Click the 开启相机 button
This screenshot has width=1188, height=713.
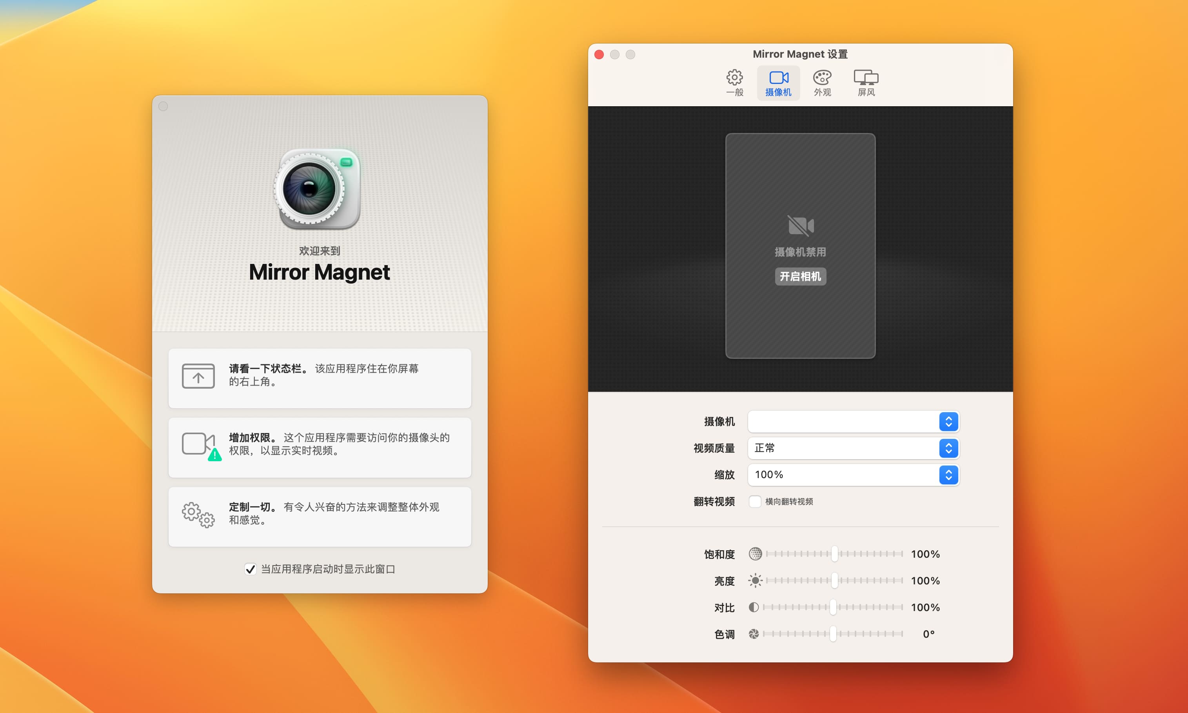tap(801, 276)
